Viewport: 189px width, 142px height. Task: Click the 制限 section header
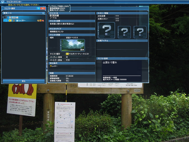coord(72,73)
